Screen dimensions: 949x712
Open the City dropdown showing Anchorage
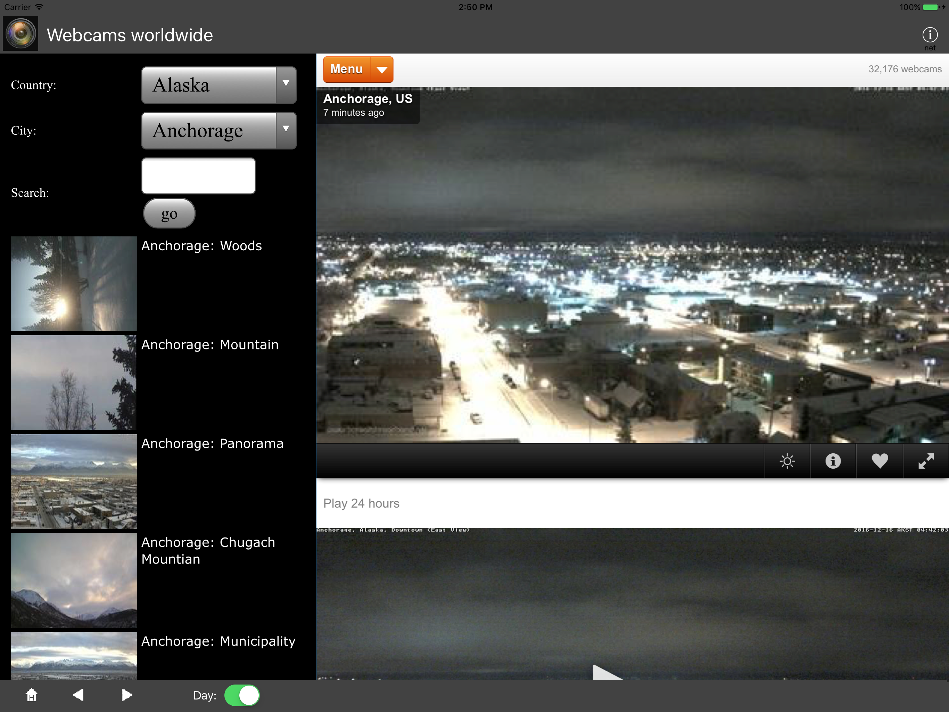pyautogui.click(x=219, y=131)
